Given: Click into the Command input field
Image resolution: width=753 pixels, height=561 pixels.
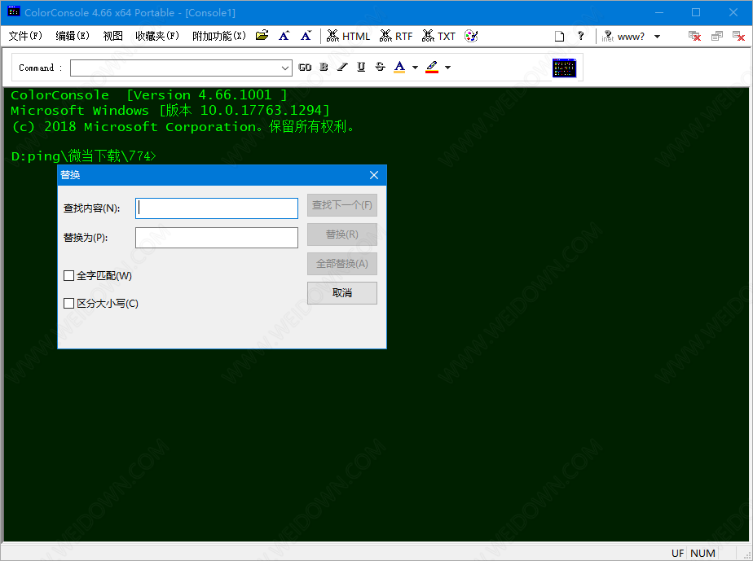Looking at the screenshot, I should click(175, 68).
